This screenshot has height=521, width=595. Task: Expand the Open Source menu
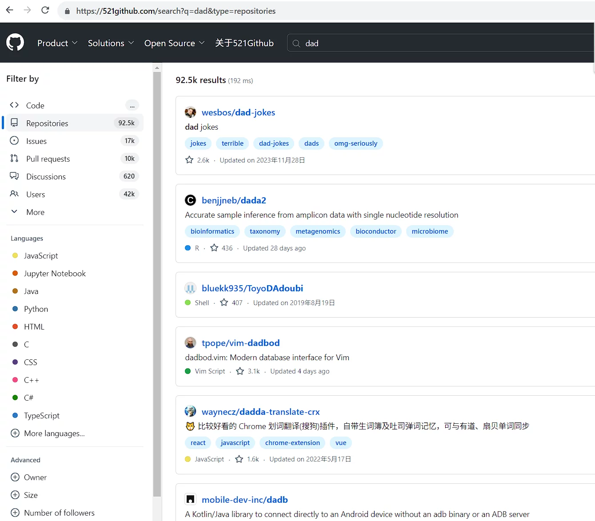[x=174, y=43]
